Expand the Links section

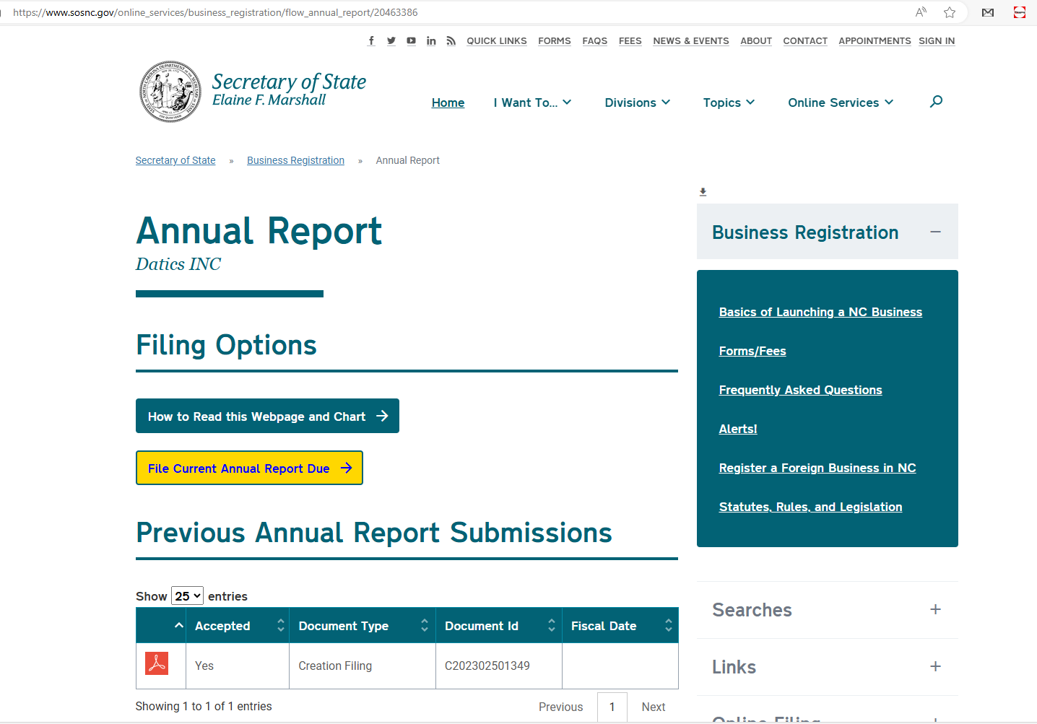tap(935, 666)
